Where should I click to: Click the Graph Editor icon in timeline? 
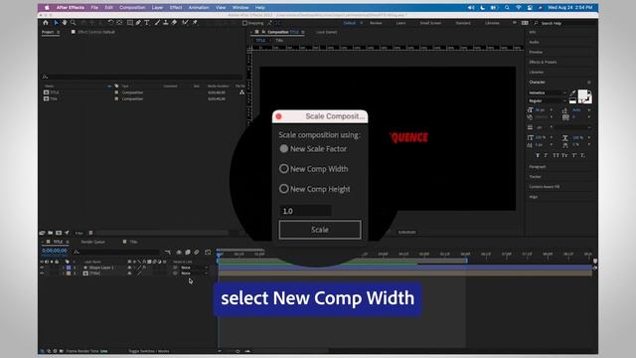click(x=208, y=252)
